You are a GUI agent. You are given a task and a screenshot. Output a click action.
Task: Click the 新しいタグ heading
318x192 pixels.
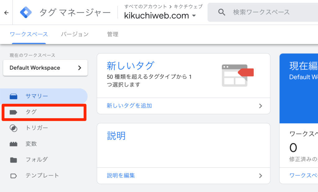pos(130,66)
